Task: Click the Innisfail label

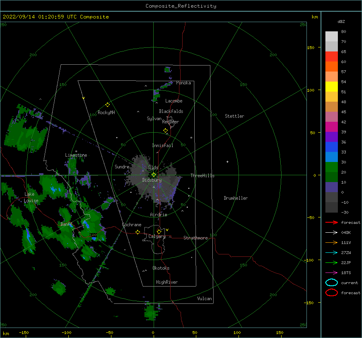Action: coord(162,145)
